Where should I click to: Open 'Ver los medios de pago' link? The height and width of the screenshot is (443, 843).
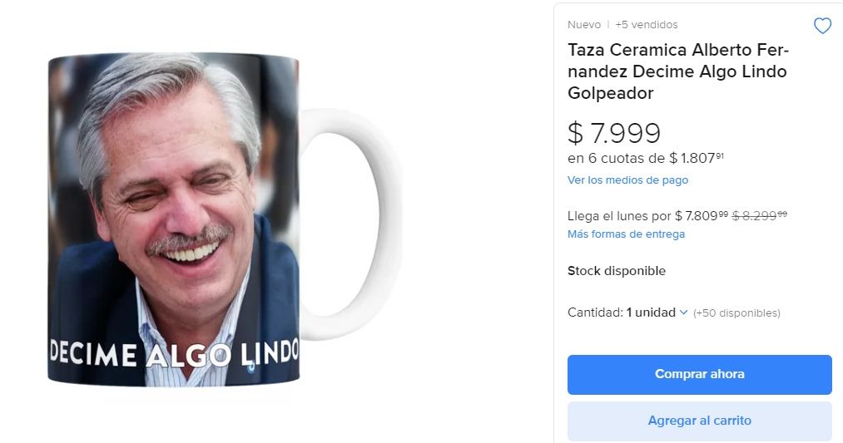point(627,180)
